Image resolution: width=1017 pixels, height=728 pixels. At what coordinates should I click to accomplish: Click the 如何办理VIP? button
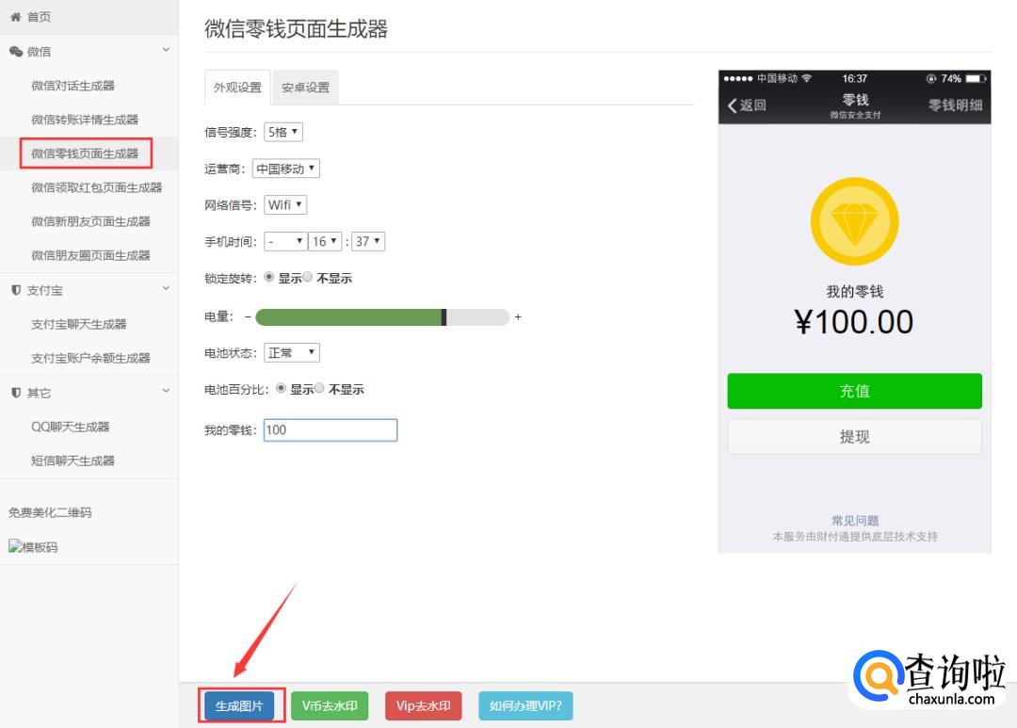(x=525, y=706)
